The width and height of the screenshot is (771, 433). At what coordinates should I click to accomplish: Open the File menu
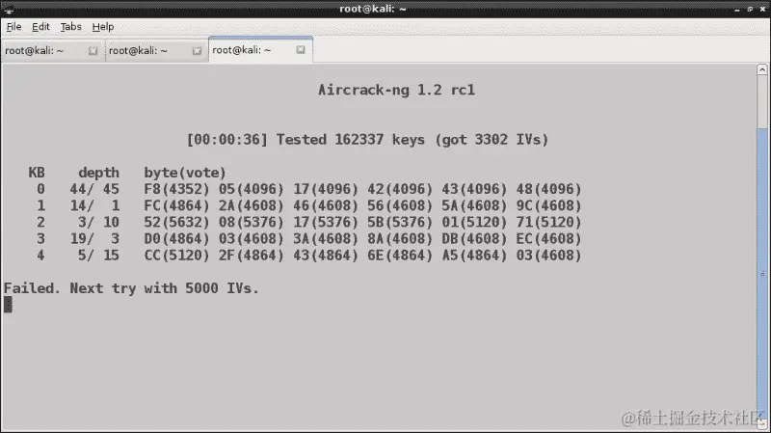[13, 27]
